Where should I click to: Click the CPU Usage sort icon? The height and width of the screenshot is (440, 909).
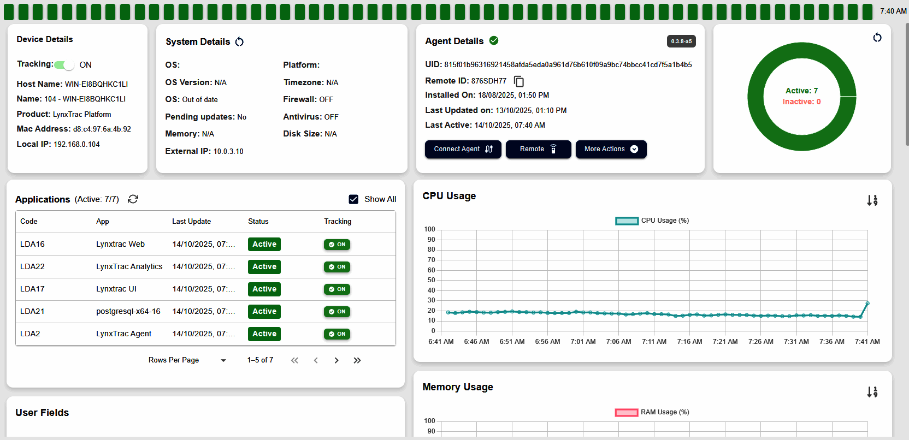tap(872, 200)
